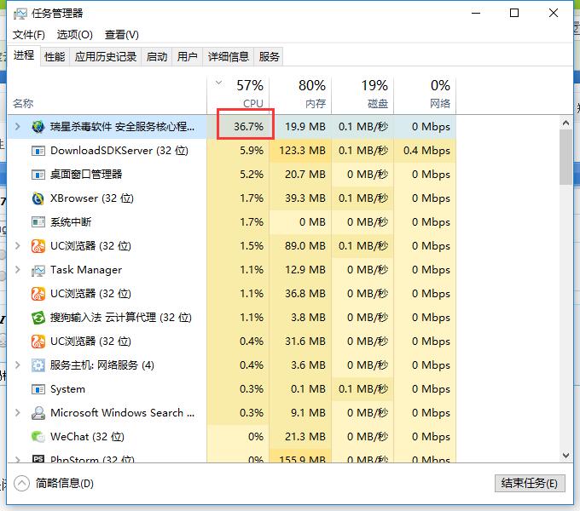Sort by the 0% 网络 column header
The height and width of the screenshot is (511, 580).
click(425, 95)
